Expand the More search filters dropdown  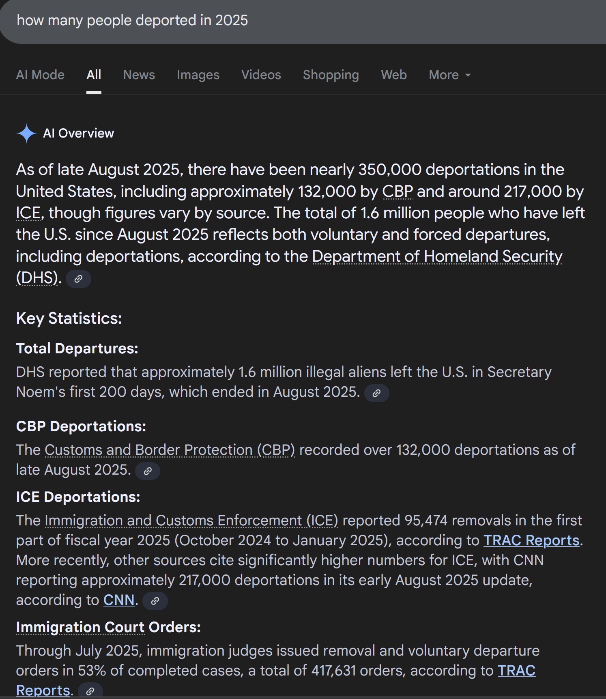pos(449,75)
